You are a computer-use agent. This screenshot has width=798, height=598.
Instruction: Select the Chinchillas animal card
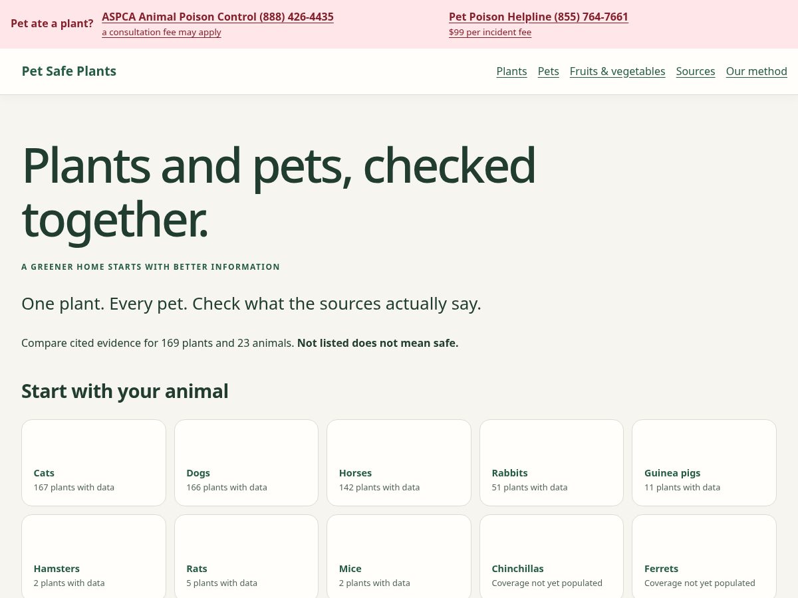[x=551, y=557]
